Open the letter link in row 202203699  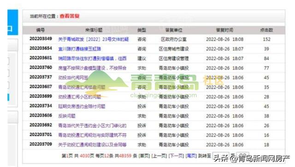pyautogui.click(x=79, y=97)
